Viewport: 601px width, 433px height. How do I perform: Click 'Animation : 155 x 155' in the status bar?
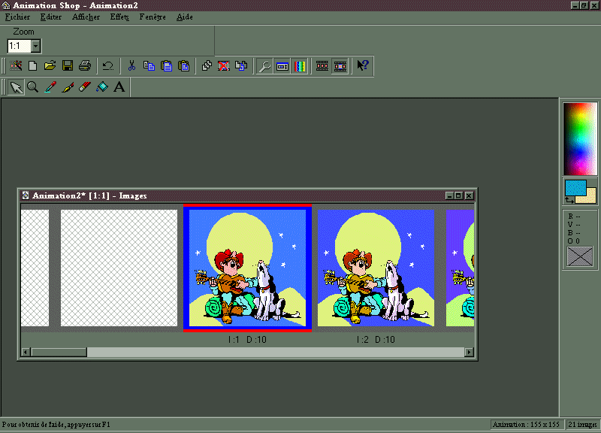click(527, 424)
